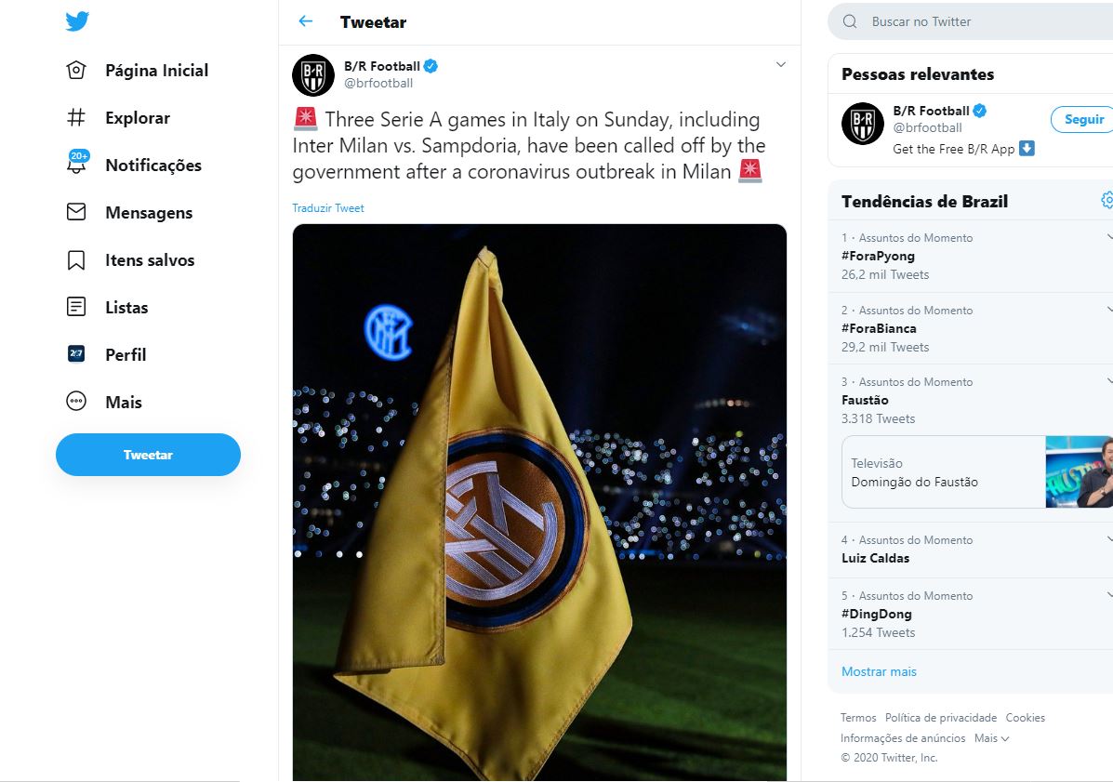Open Itens salvos bookmark icon
The width and height of the screenshot is (1113, 782).
pyautogui.click(x=76, y=260)
